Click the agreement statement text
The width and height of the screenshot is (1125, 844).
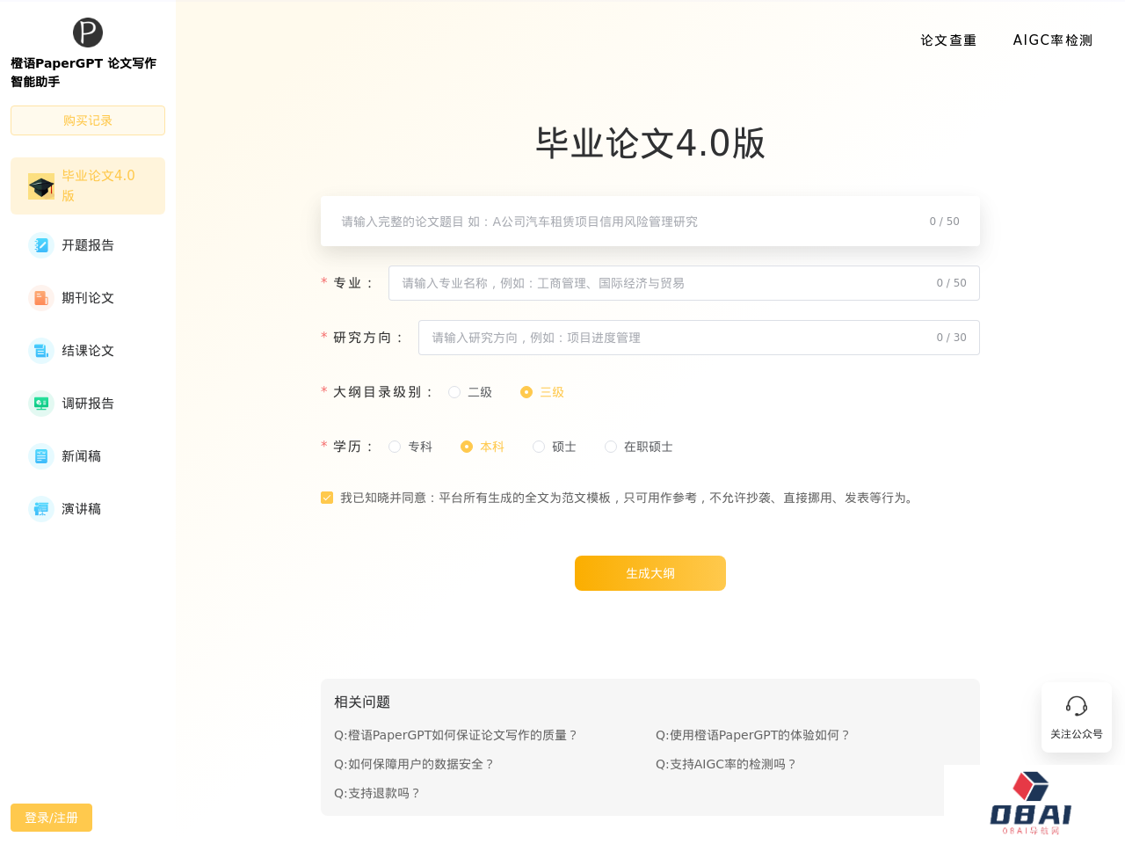629,498
